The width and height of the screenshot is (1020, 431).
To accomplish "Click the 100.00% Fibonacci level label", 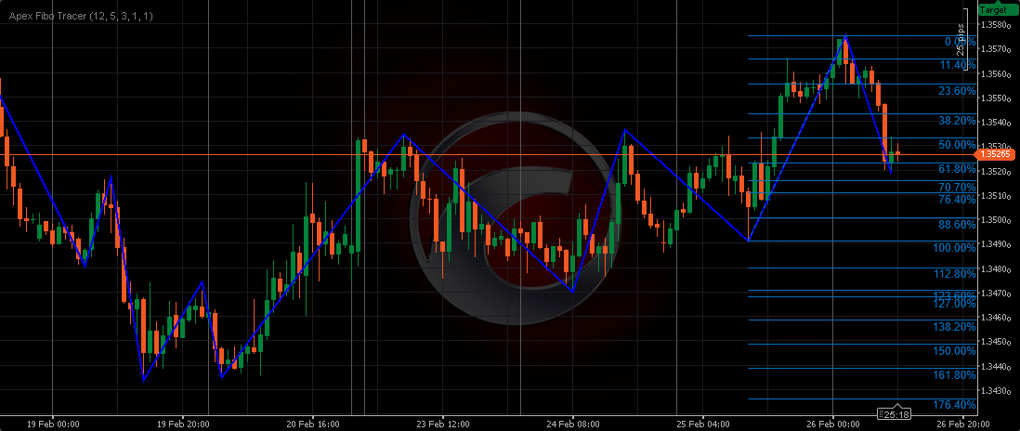I will pos(954,248).
